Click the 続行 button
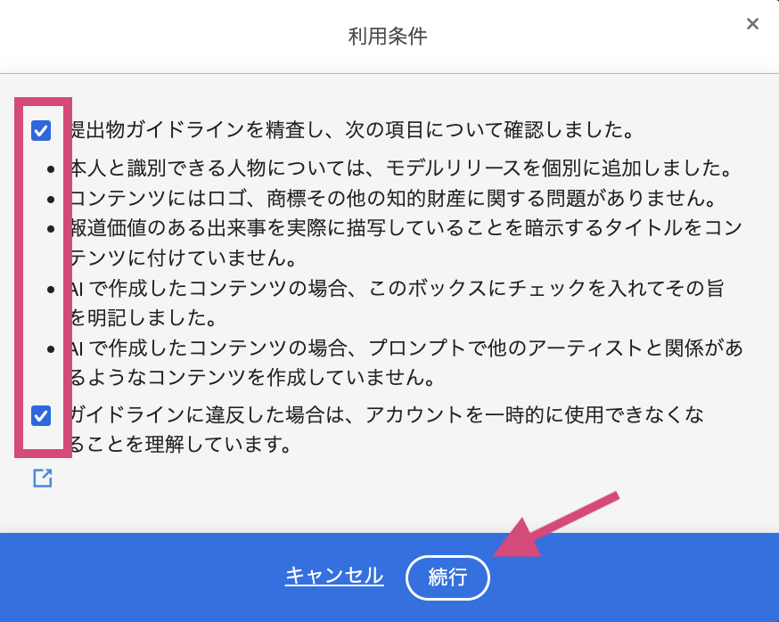Screen dimensions: 779x622 point(447,577)
